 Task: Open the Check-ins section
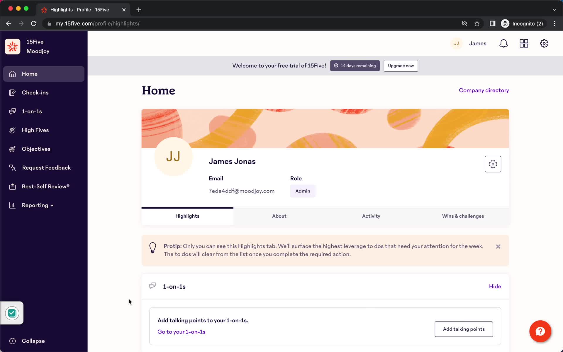point(35,92)
